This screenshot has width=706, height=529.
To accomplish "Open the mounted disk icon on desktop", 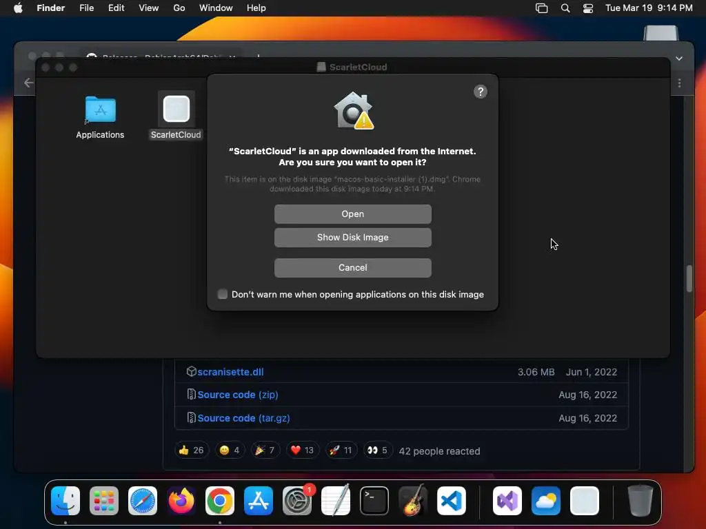I will click(x=660, y=33).
